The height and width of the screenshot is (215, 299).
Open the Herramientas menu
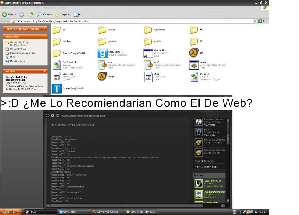(49, 8)
